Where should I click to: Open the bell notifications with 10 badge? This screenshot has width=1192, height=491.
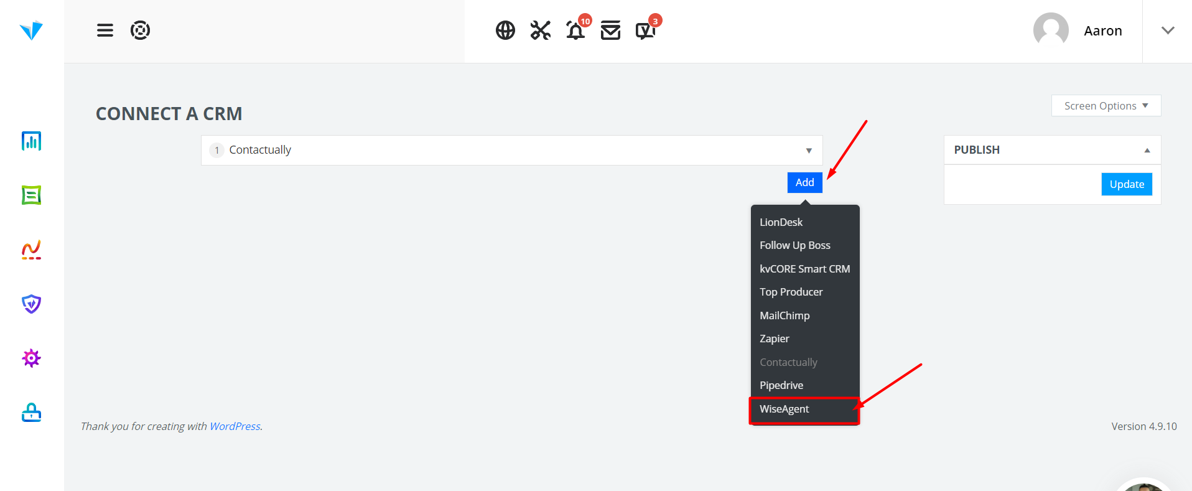578,28
